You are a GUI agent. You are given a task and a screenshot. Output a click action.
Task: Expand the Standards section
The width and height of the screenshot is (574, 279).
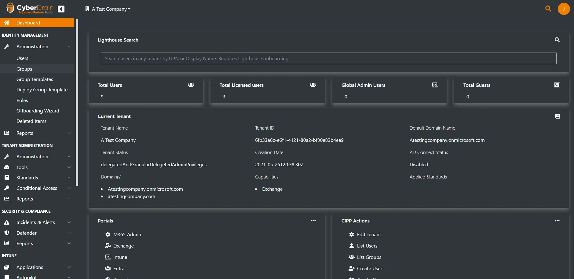37,178
